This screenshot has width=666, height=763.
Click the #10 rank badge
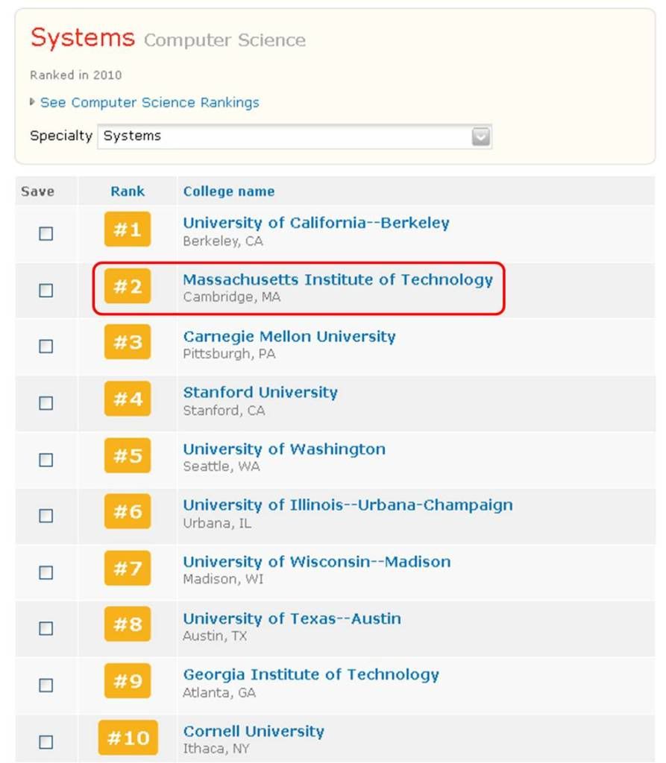click(x=128, y=738)
